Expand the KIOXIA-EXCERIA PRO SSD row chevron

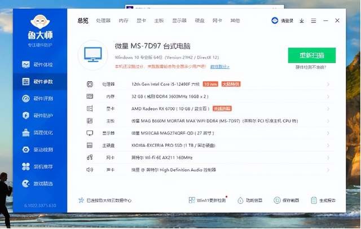(328, 146)
